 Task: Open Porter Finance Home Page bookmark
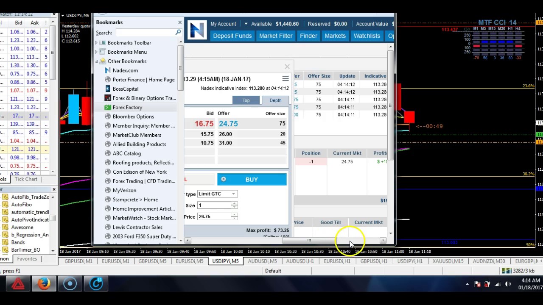[x=143, y=80]
